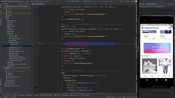This screenshot has width=175, height=98.
Task: Tap the profile icon in app bottom bar
Action: 170,76
